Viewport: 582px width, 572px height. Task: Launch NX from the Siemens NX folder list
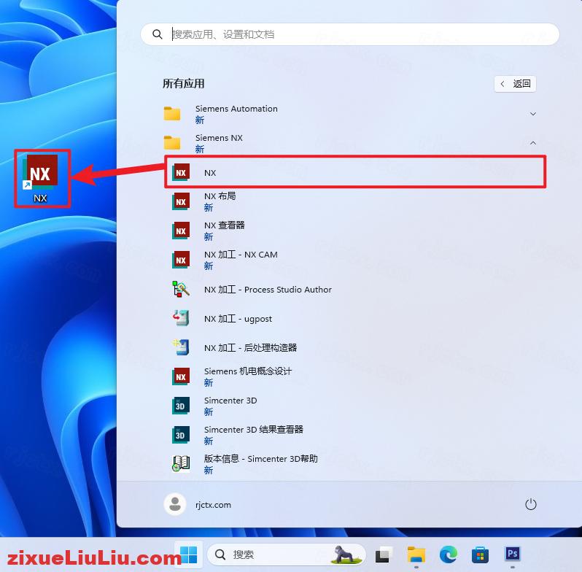(355, 172)
